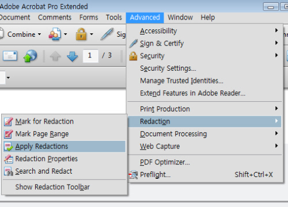Open the dropdown arrow below the toolbar
288x207 pixels.
point(8,78)
